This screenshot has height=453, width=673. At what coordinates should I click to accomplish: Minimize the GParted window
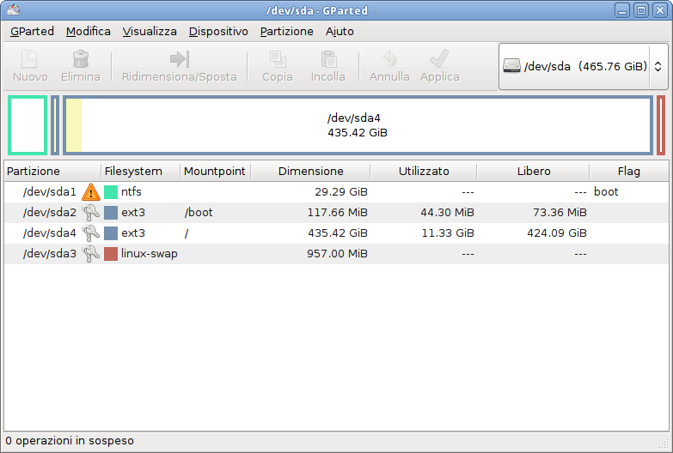coord(622,10)
